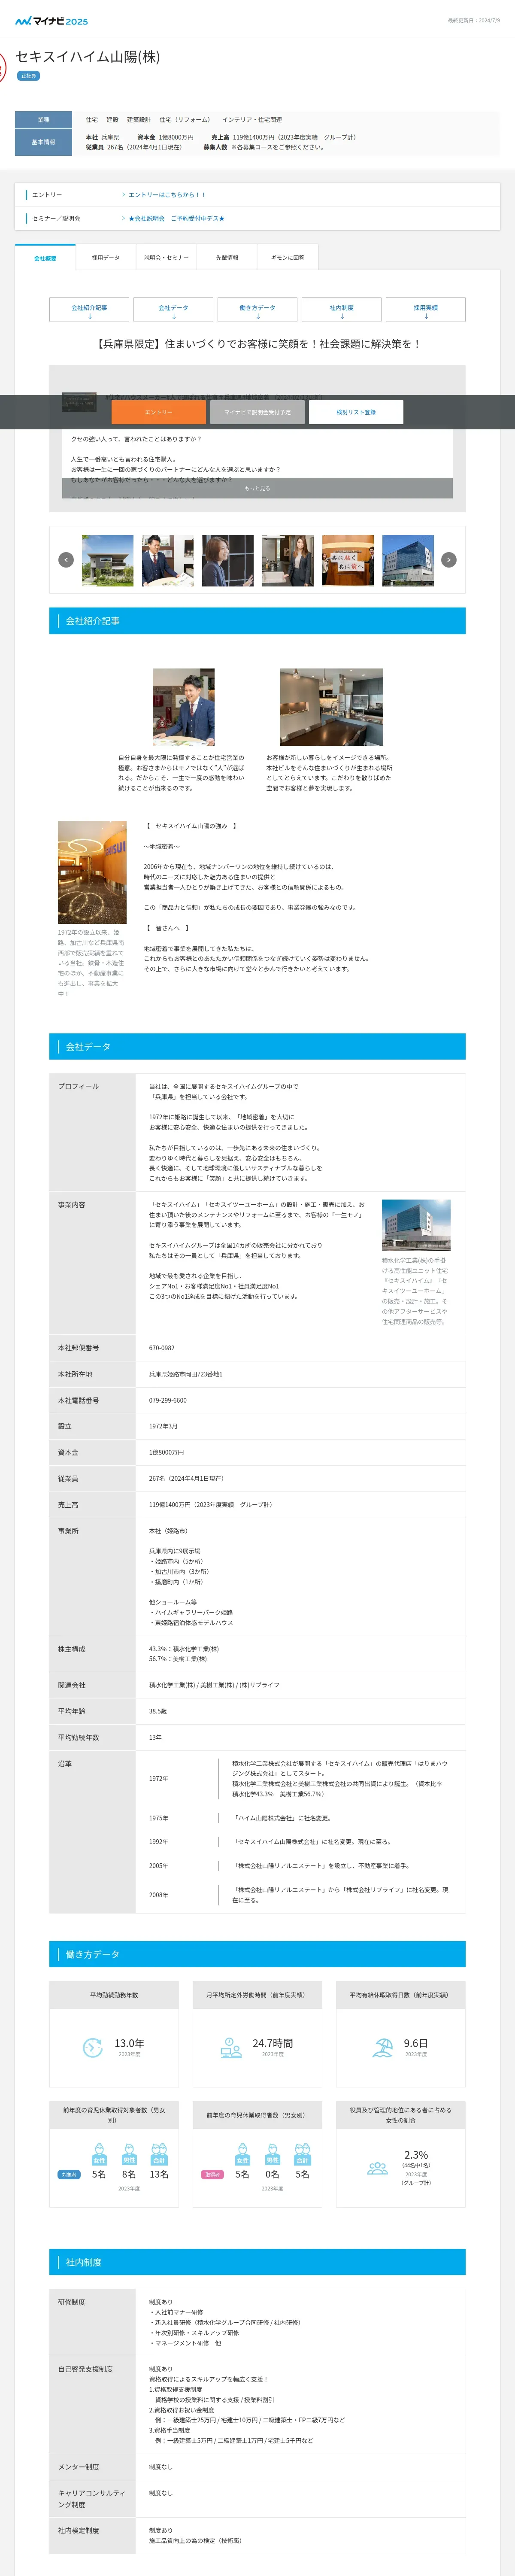Open the ギモンに回答 tab
The image size is (515, 2576).
point(288,258)
